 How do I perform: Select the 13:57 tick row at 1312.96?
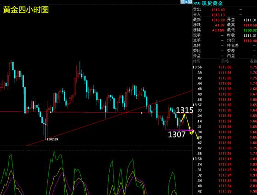(225, 105)
